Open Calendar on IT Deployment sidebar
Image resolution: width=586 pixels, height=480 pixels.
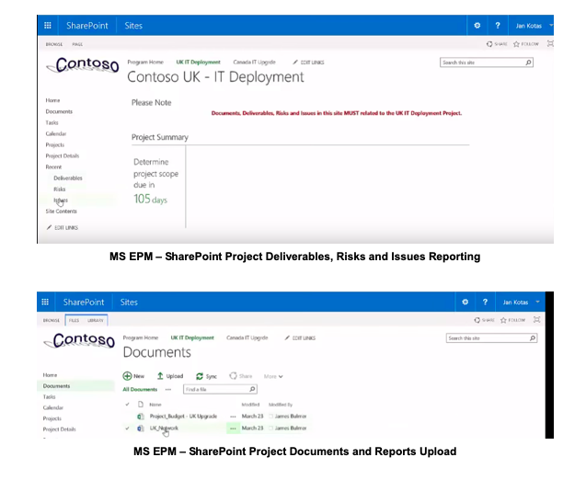click(56, 133)
